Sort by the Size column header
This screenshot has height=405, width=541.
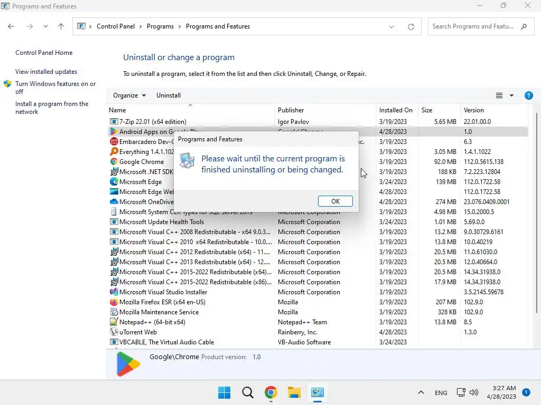[439, 110]
